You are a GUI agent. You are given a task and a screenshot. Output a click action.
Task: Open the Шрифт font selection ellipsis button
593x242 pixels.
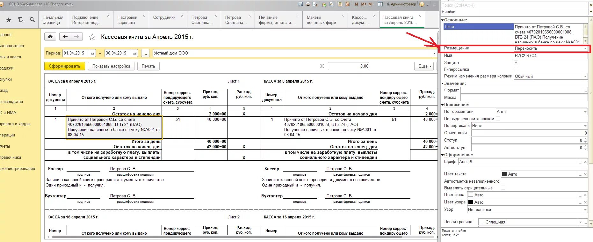tap(581, 162)
